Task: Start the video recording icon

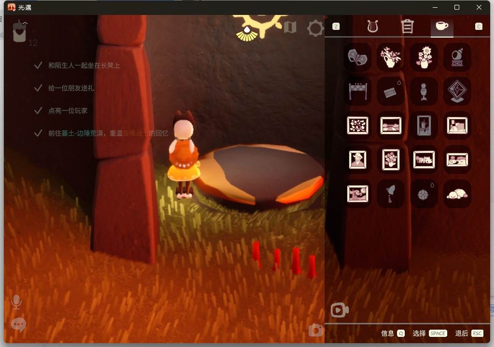Action: 340,310
